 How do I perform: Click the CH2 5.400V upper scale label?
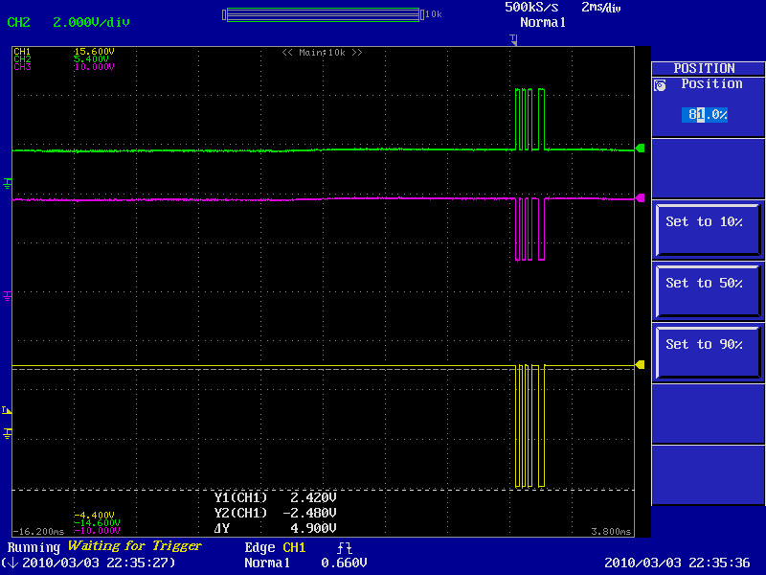pos(61,59)
